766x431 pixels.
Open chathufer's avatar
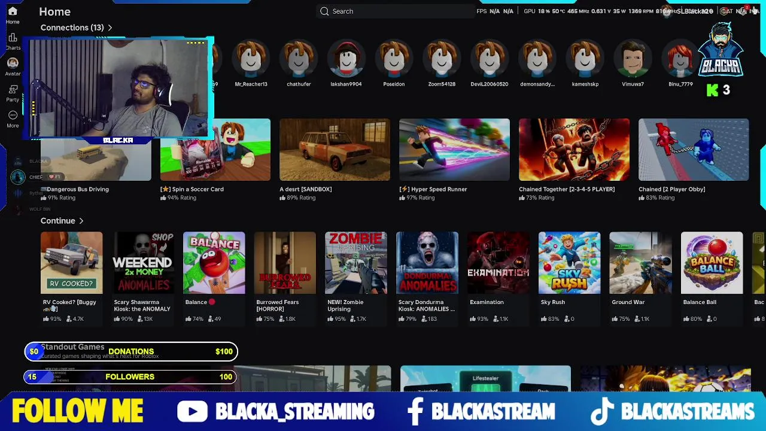pos(299,59)
